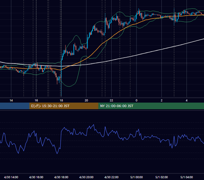Click the 4/30 22:00 date label
This screenshot has height=180, width=204.
pyautogui.click(x=111, y=177)
